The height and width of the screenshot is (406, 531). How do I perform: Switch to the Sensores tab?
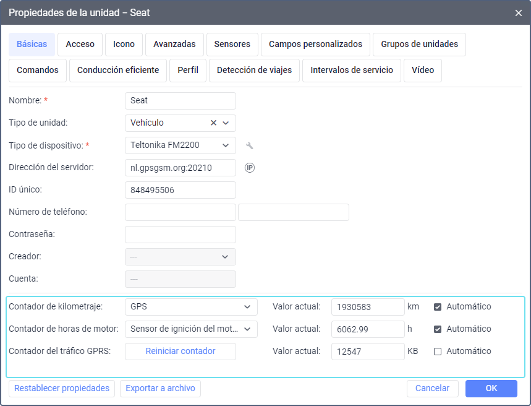pyautogui.click(x=232, y=44)
